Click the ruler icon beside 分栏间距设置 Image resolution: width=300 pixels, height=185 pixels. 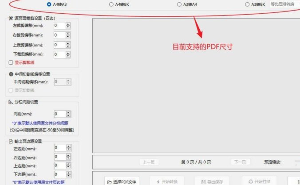pos(11,102)
